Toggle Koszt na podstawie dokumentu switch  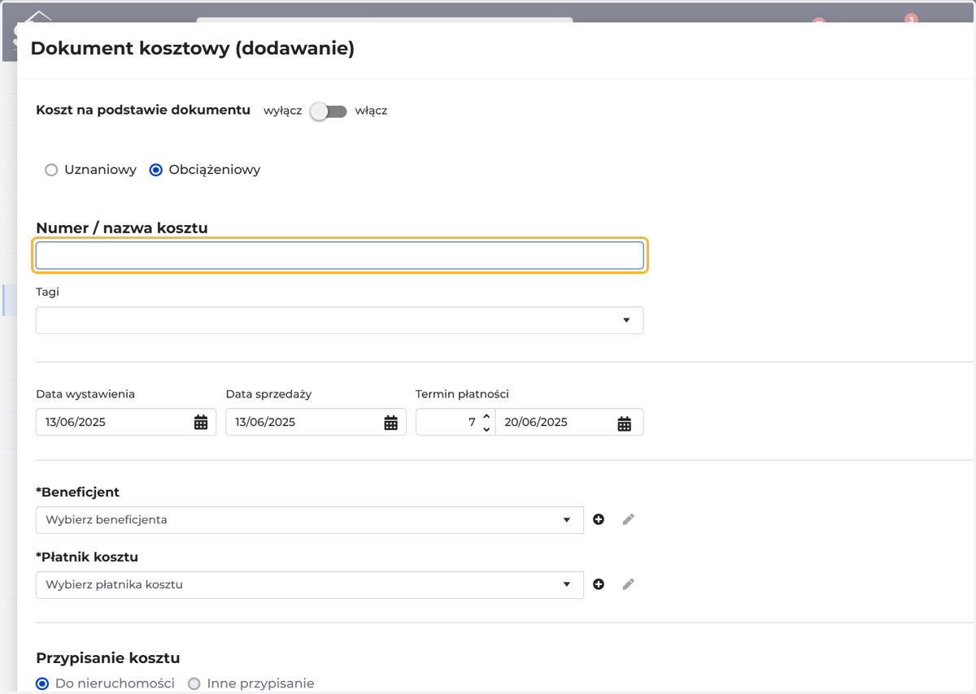(329, 111)
